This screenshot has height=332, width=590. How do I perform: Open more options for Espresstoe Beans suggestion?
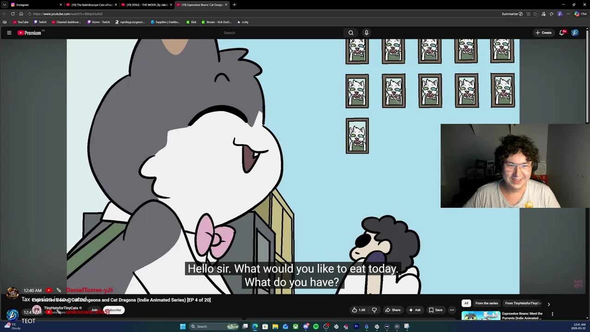(552, 314)
